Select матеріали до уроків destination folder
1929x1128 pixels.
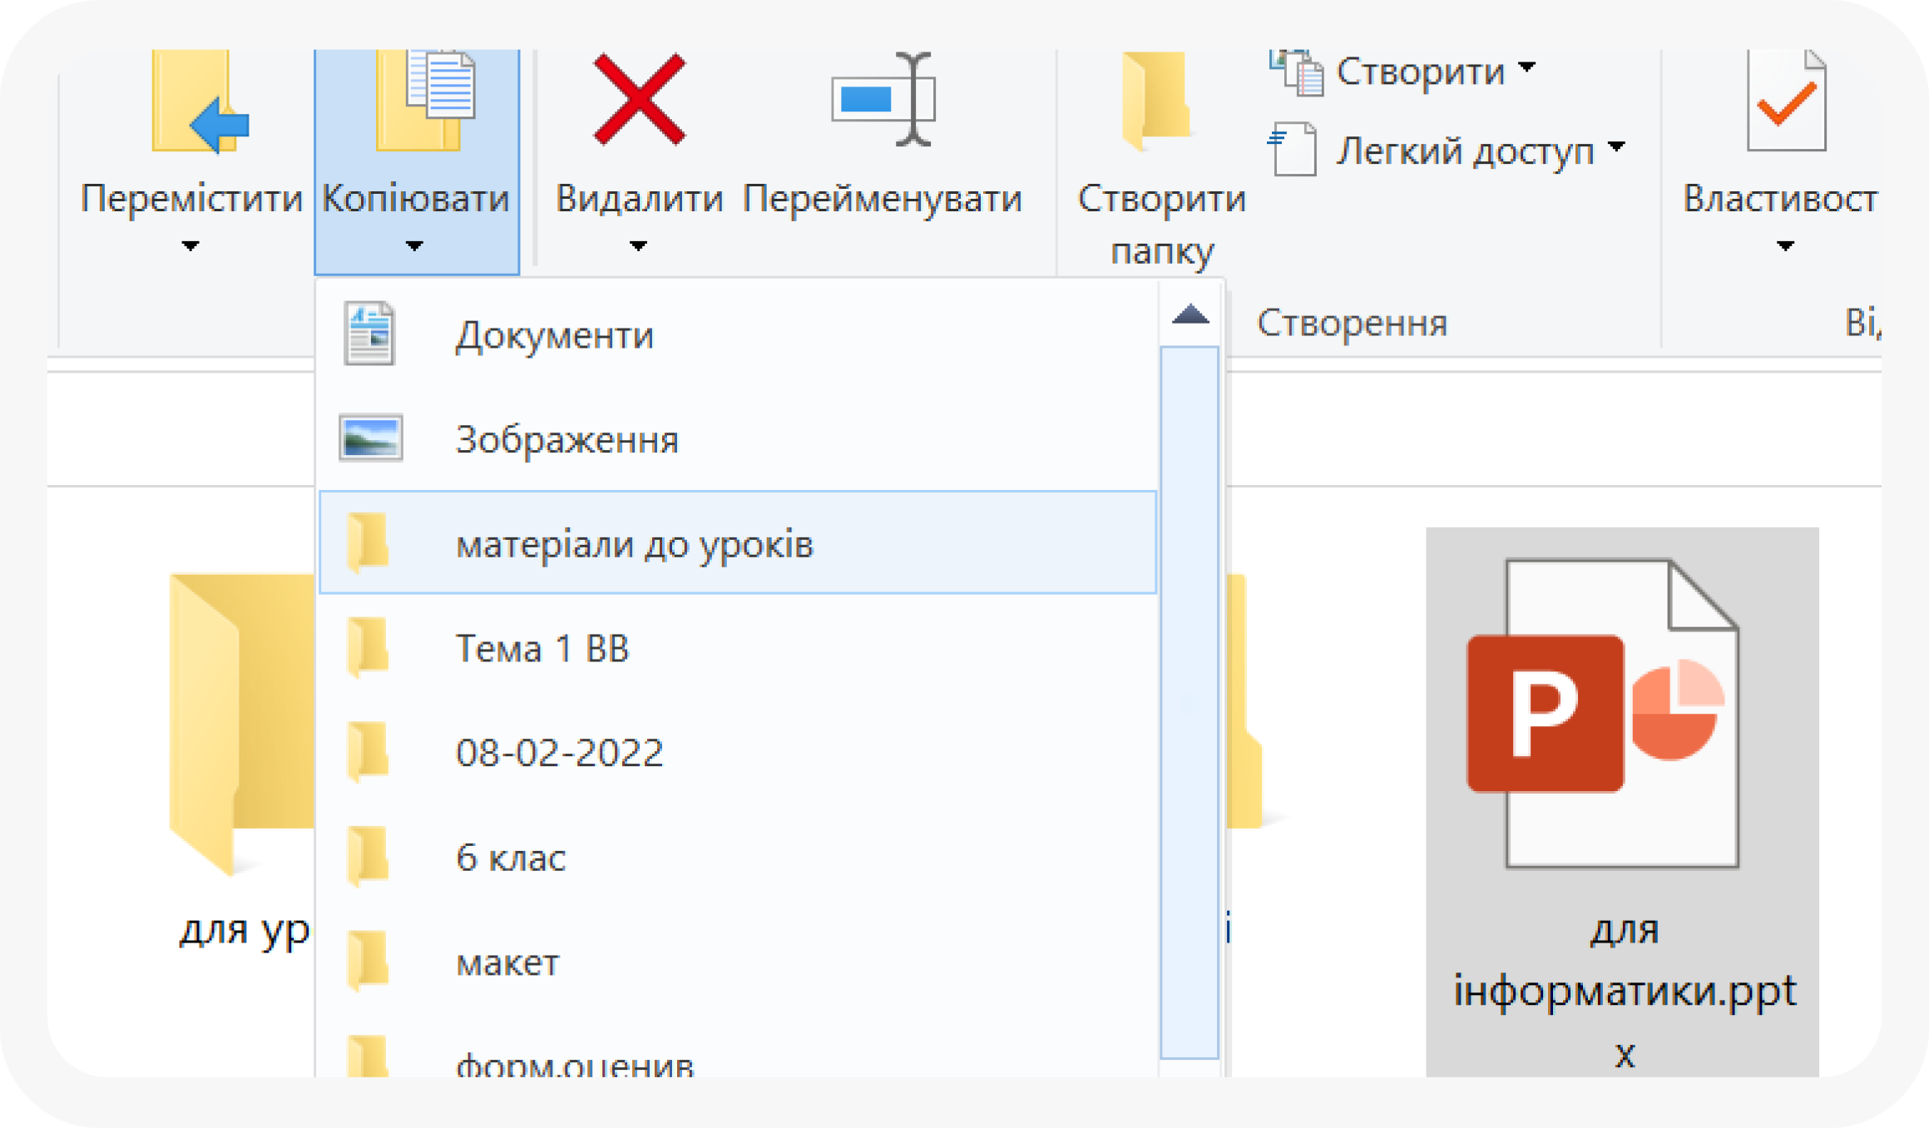tap(634, 544)
